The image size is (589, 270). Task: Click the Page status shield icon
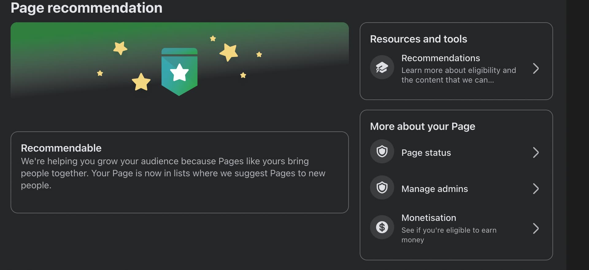[382, 152]
